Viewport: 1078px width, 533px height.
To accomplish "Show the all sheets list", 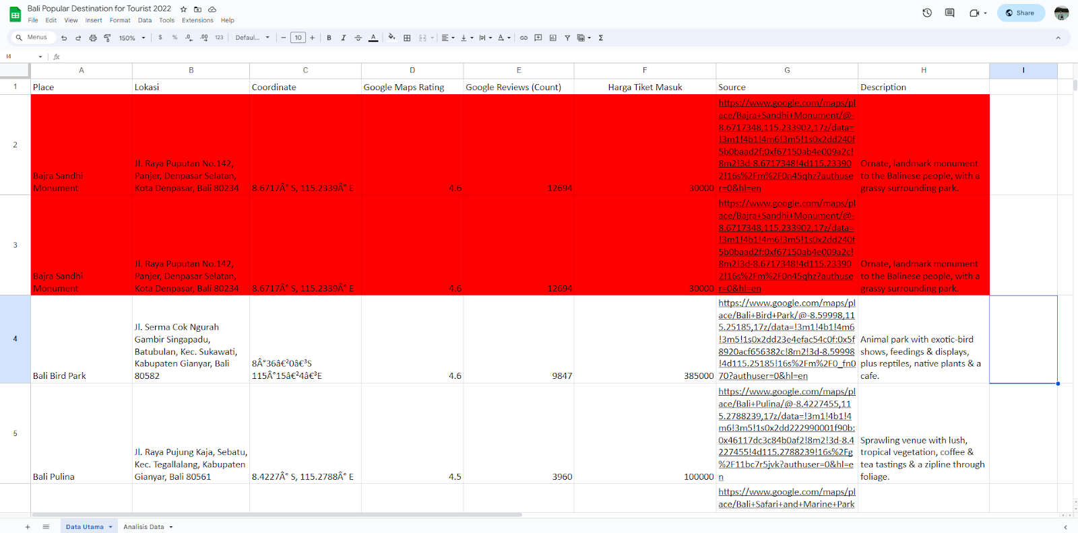I will pyautogui.click(x=46, y=527).
